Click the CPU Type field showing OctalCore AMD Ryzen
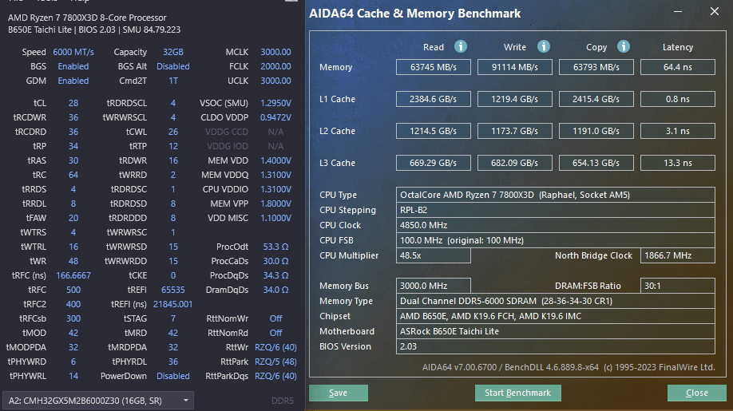This screenshot has width=733, height=411. (x=556, y=195)
